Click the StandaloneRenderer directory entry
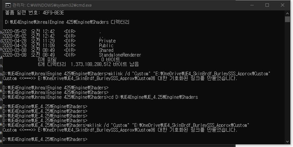The image size is (293, 147). click(120, 55)
